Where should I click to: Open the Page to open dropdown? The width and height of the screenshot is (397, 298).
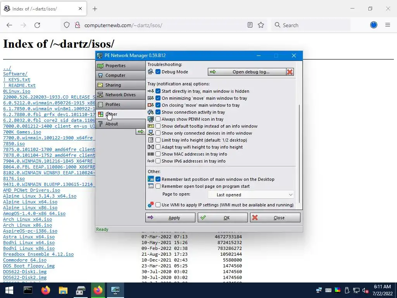point(251,195)
